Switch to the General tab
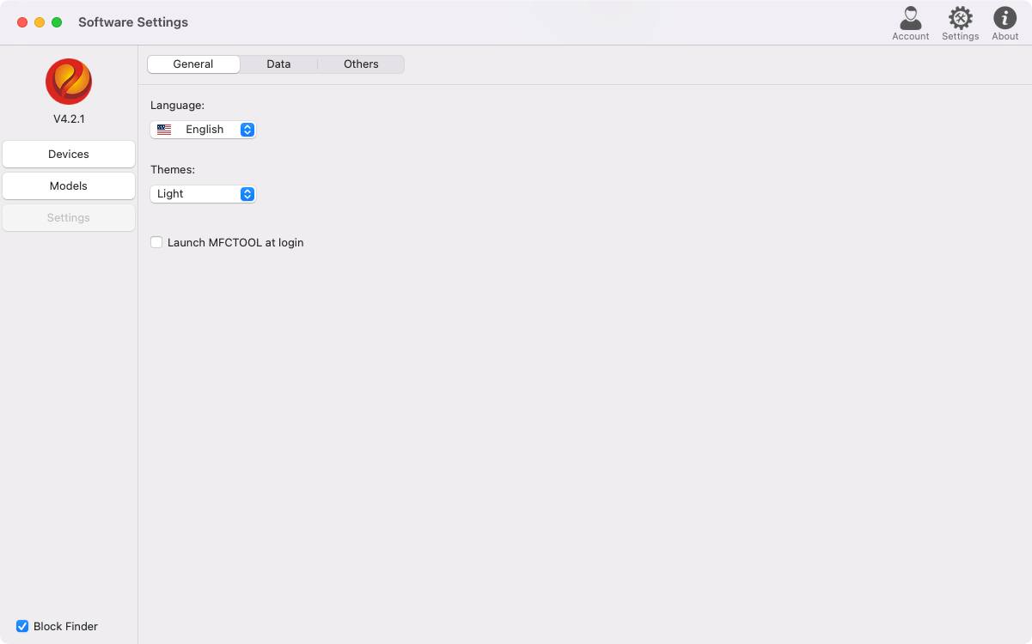This screenshot has height=644, width=1032. click(193, 64)
